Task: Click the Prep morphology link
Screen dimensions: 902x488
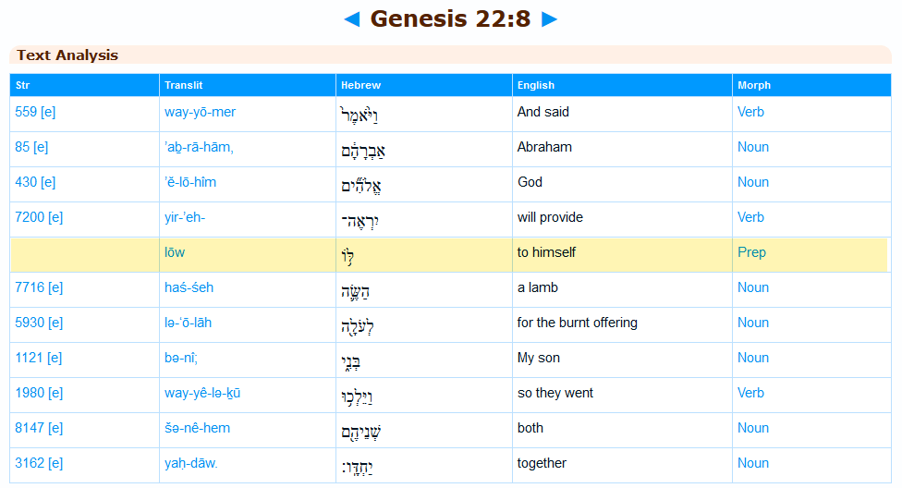Action: 751,252
